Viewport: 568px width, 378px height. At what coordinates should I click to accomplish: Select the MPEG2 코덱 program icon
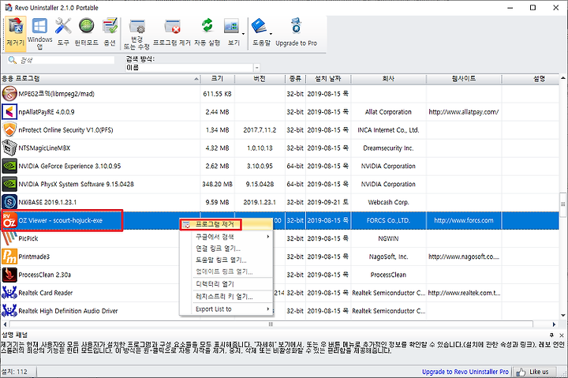[x=9, y=94]
